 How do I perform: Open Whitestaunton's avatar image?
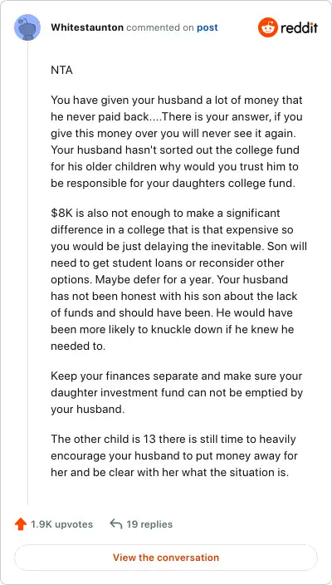[27, 27]
